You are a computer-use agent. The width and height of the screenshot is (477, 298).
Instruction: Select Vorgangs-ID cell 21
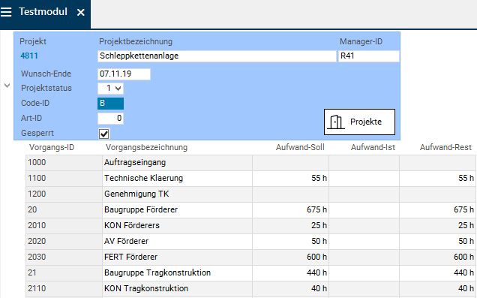click(64, 272)
